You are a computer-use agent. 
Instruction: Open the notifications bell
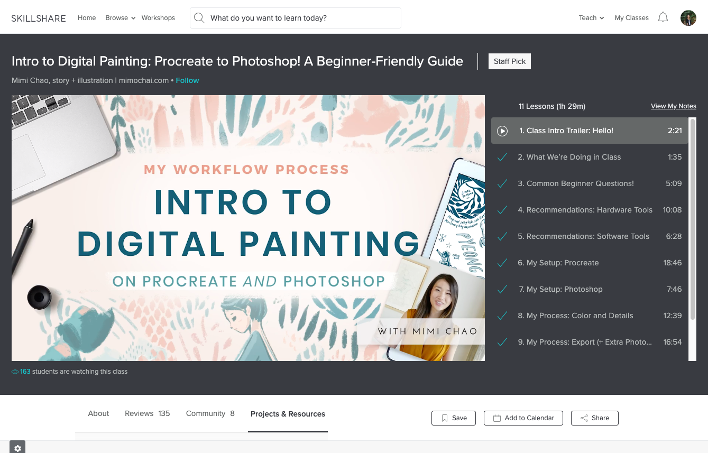tap(663, 17)
